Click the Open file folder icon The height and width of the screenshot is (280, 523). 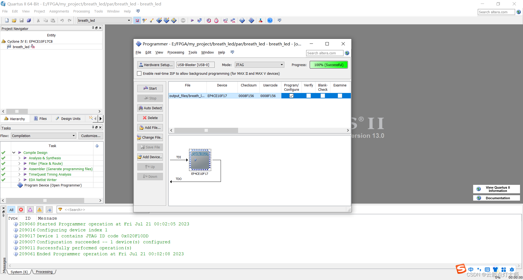point(14,20)
